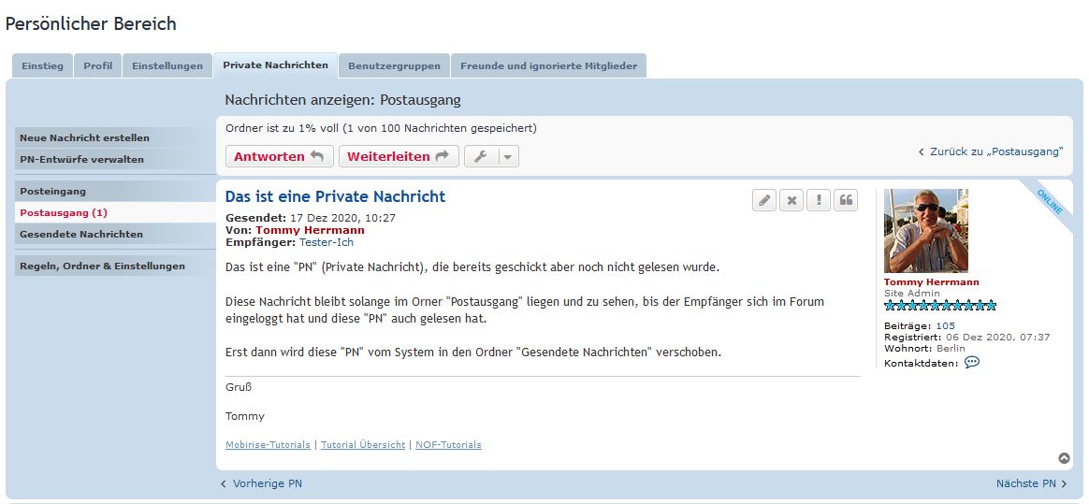This screenshot has height=504, width=1089.
Task: Open Tutorial Übersicht signature link
Action: click(x=363, y=445)
